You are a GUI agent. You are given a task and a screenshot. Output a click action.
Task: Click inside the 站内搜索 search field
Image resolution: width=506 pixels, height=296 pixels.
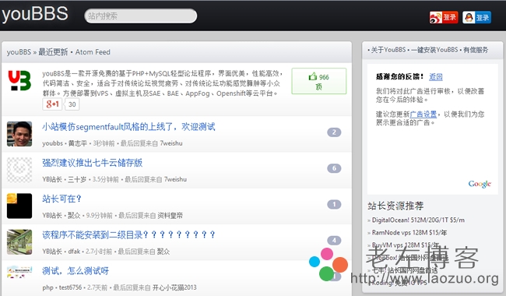tap(141, 16)
